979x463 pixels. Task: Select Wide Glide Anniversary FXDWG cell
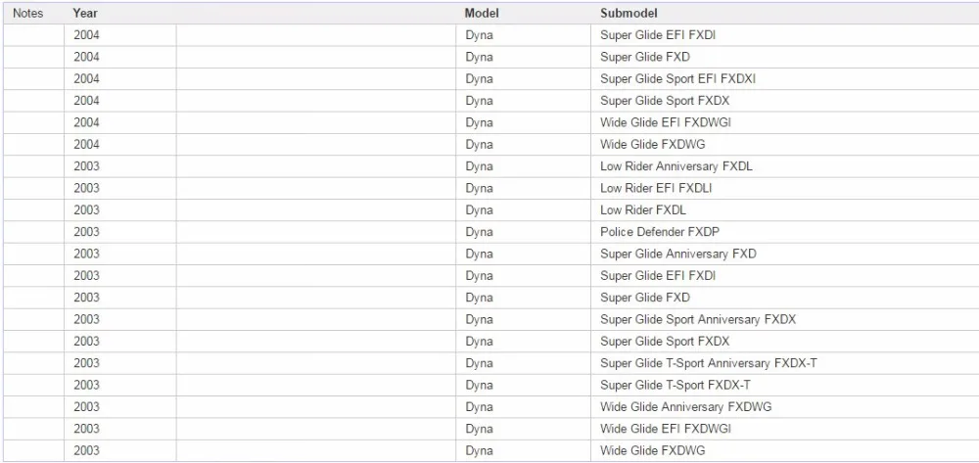685,406
